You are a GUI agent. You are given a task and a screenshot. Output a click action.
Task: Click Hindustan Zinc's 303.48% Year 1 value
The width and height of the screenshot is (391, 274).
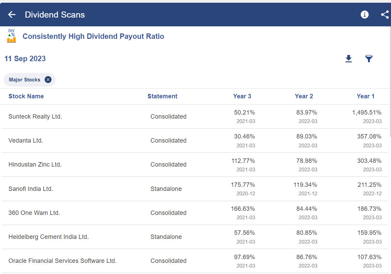click(x=369, y=161)
